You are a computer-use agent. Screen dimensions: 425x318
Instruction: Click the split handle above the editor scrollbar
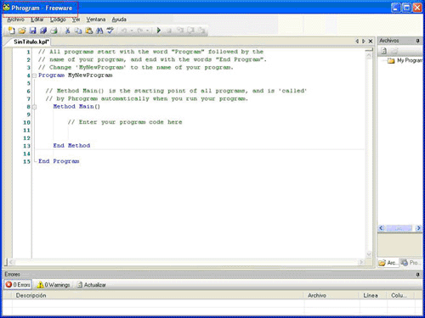pyautogui.click(x=369, y=50)
